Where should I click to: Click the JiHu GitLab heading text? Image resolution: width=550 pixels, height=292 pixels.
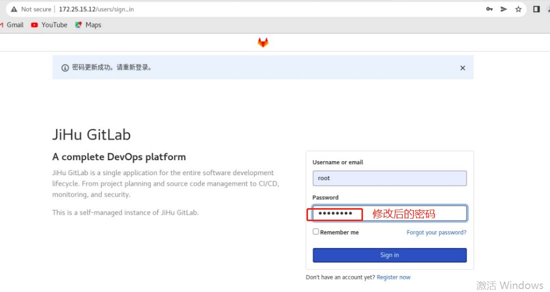coord(91,135)
